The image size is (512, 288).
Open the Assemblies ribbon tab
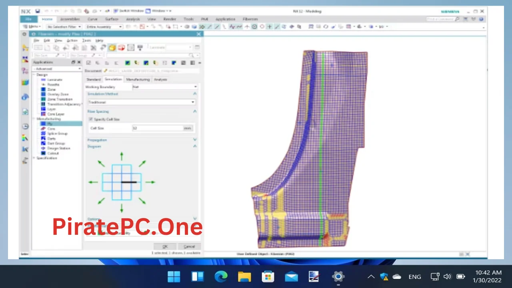[70, 19]
